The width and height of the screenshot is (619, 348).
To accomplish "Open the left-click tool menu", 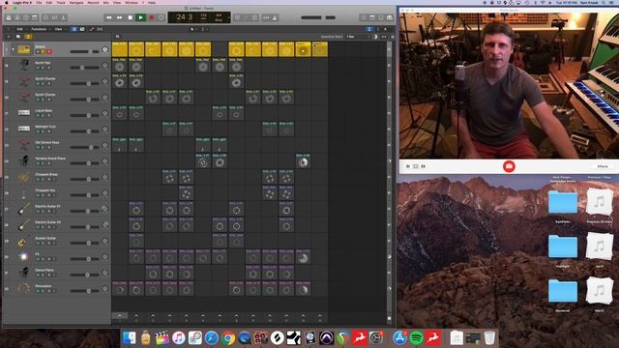I will (192, 29).
